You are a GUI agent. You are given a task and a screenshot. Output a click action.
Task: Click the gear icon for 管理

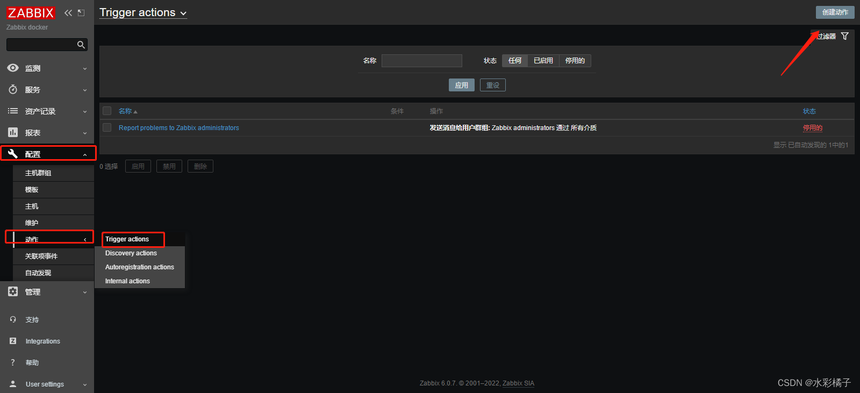[13, 291]
